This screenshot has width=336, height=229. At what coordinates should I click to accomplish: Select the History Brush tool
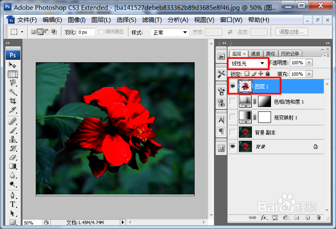tap(13, 148)
